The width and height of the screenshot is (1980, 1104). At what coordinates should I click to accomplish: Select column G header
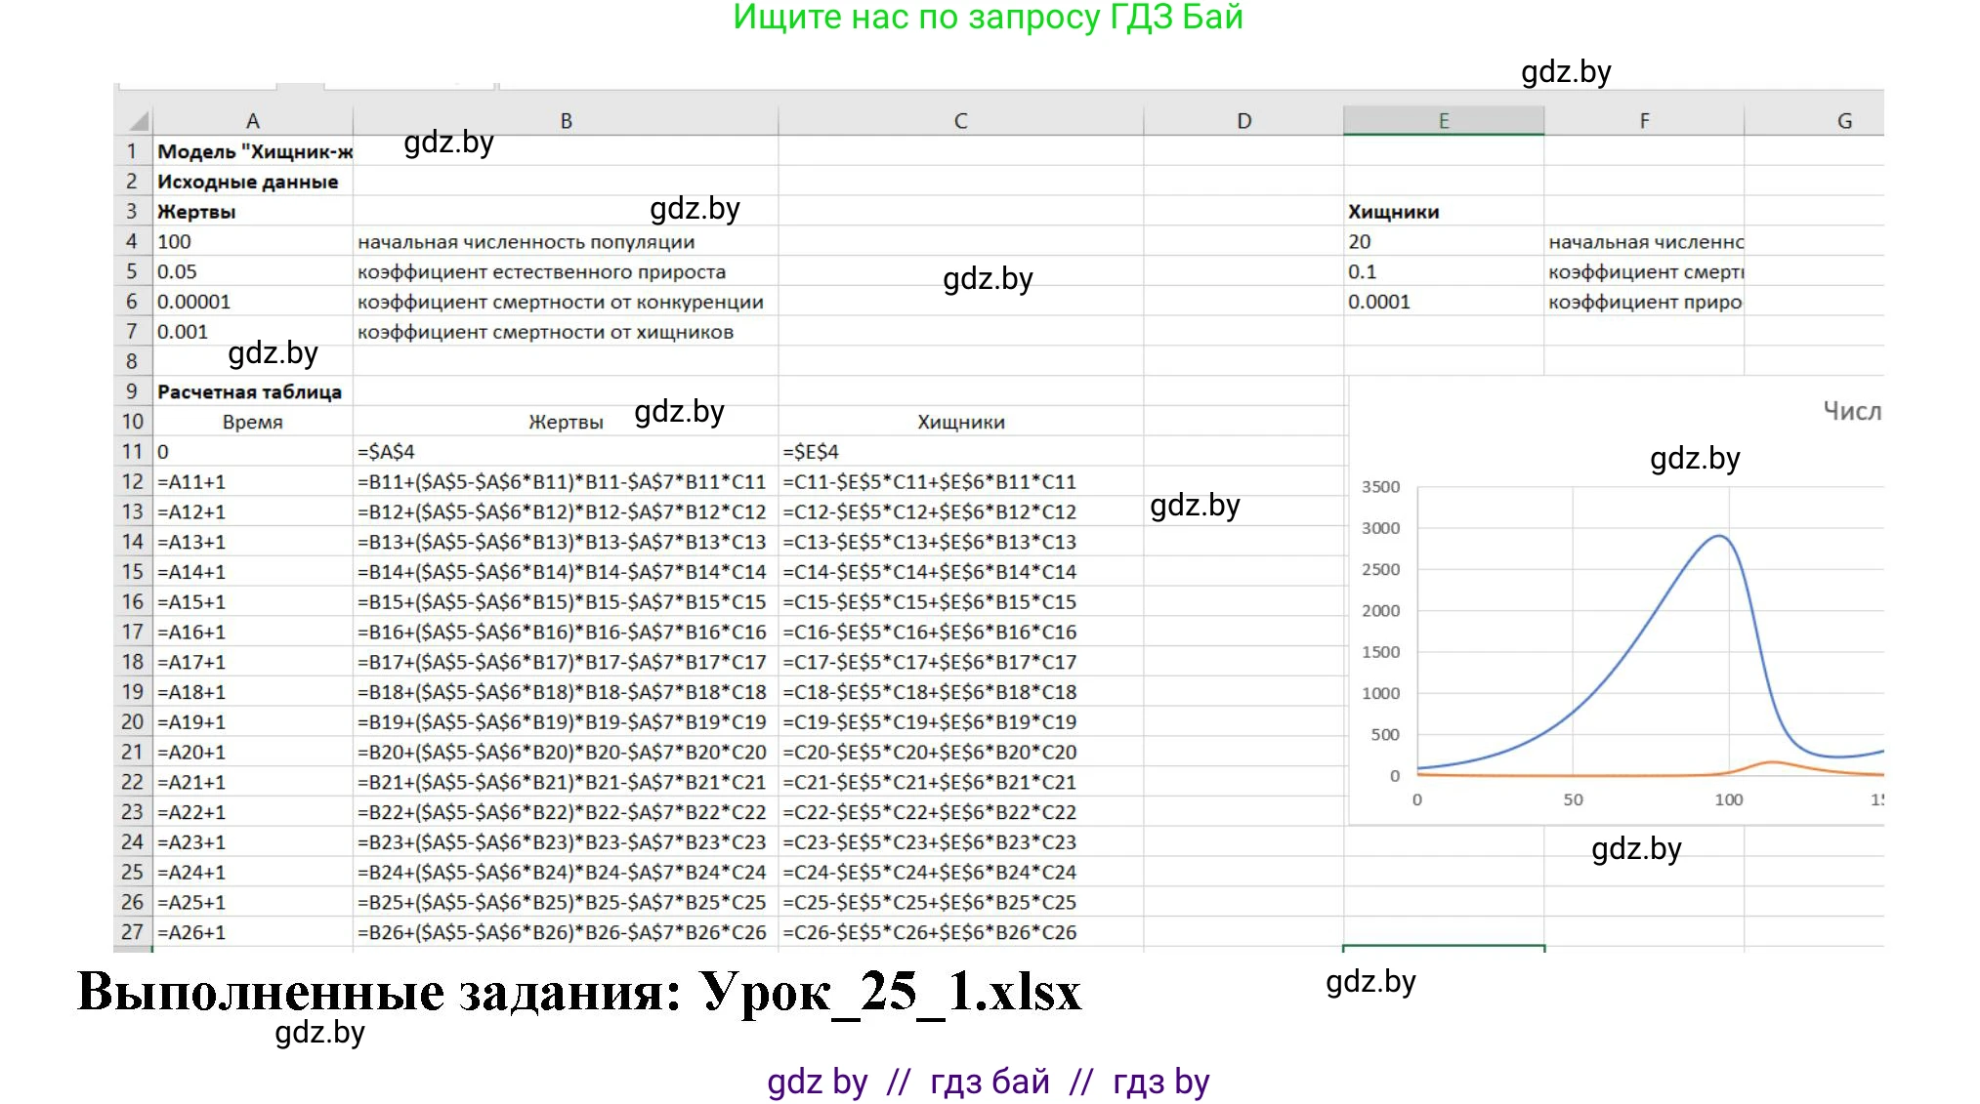coord(1843,121)
